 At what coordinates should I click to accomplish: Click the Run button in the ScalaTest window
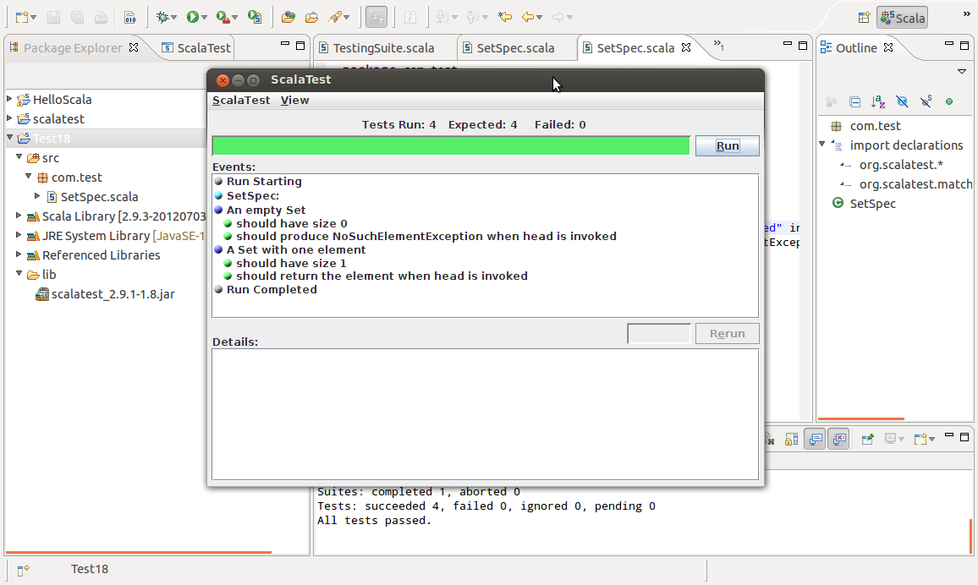727,145
